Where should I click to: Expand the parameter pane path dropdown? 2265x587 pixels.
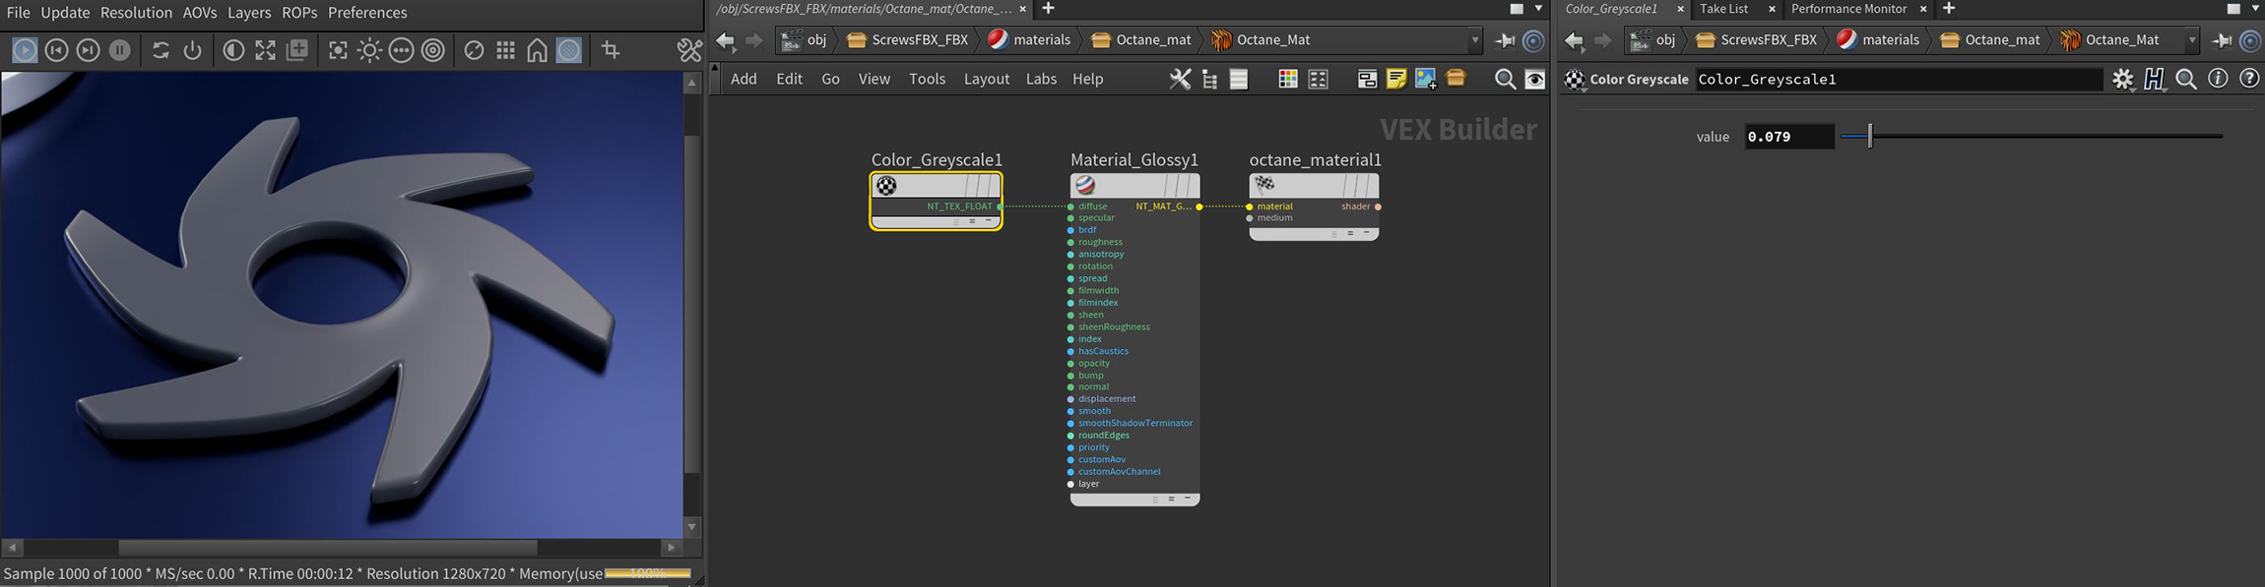[2191, 40]
